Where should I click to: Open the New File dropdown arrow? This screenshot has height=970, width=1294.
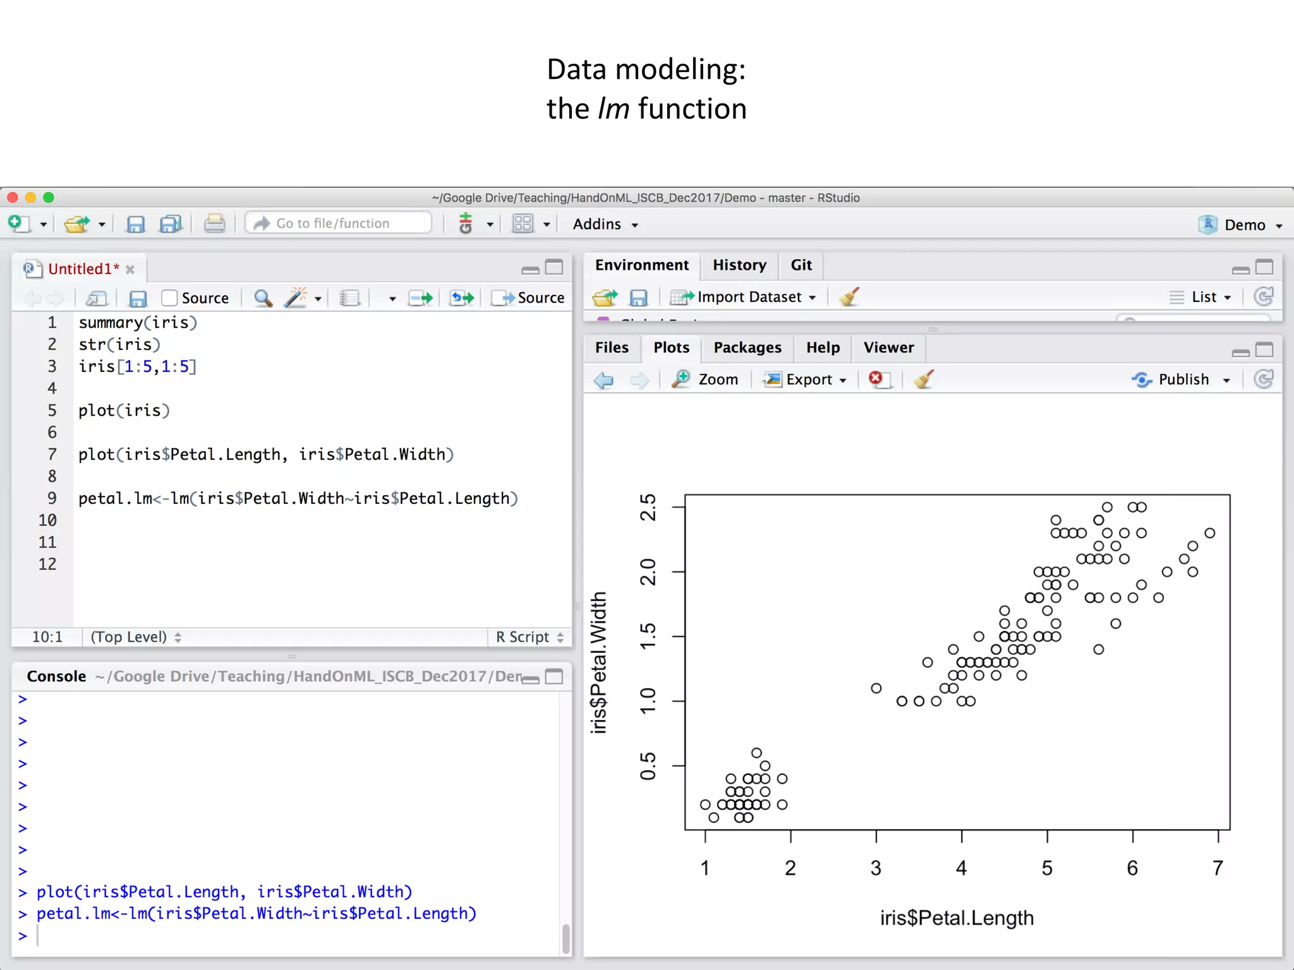click(43, 225)
